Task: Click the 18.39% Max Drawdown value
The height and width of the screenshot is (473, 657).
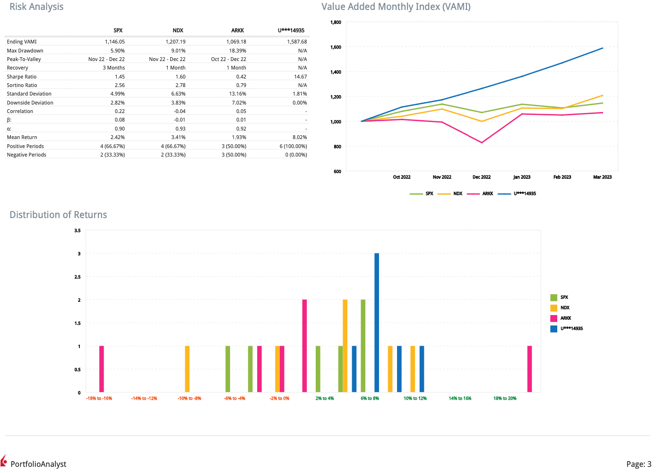Action: [238, 51]
